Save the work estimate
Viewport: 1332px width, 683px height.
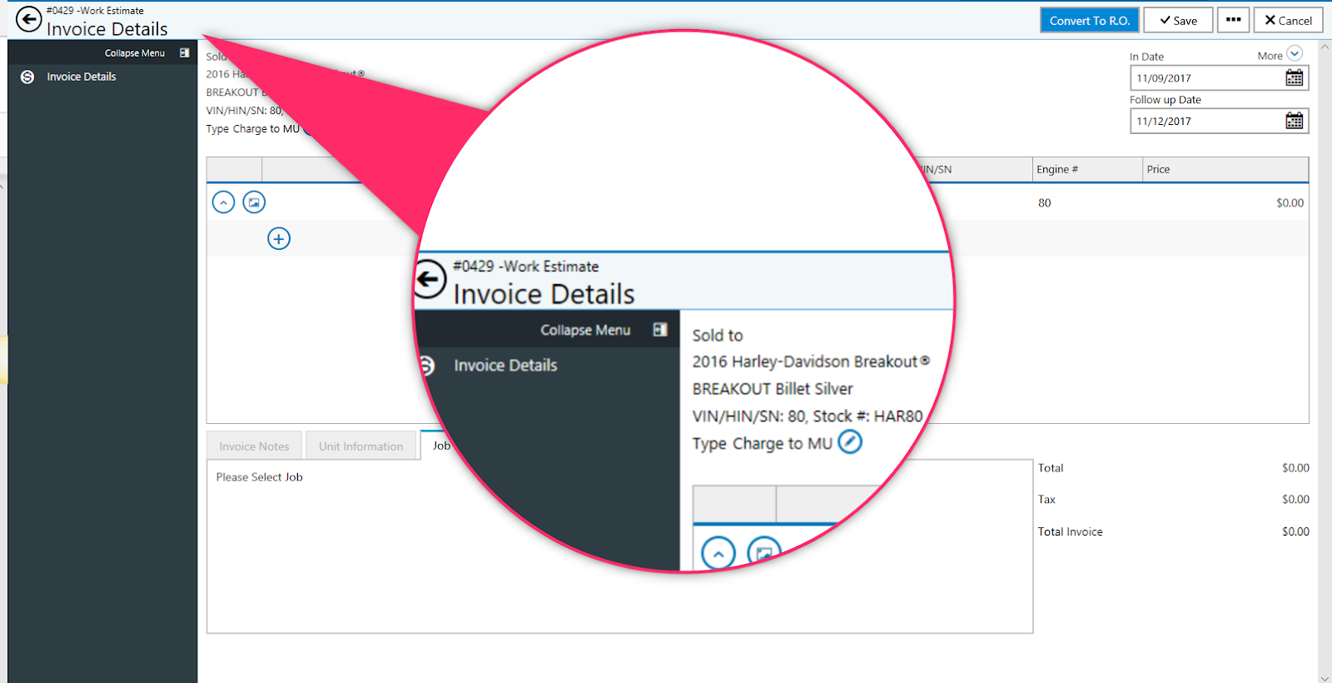pyautogui.click(x=1178, y=20)
